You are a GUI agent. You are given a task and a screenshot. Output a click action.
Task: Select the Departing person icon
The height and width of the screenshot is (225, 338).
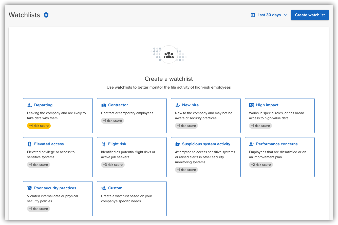[x=30, y=105]
